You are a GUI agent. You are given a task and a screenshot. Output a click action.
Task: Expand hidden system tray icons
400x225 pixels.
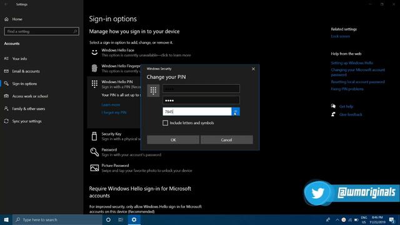[337, 219]
